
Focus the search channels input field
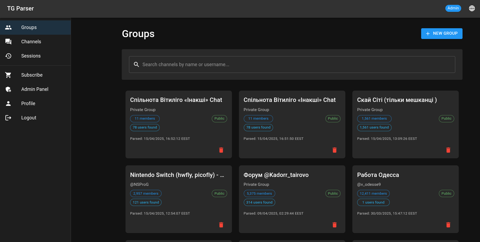pos(292,65)
